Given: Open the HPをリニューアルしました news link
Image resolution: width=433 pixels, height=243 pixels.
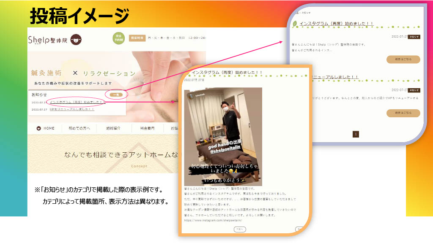Looking at the screenshot, I should (x=71, y=109).
